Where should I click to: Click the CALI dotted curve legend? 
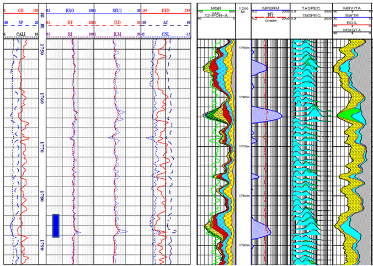pyautogui.click(x=22, y=35)
